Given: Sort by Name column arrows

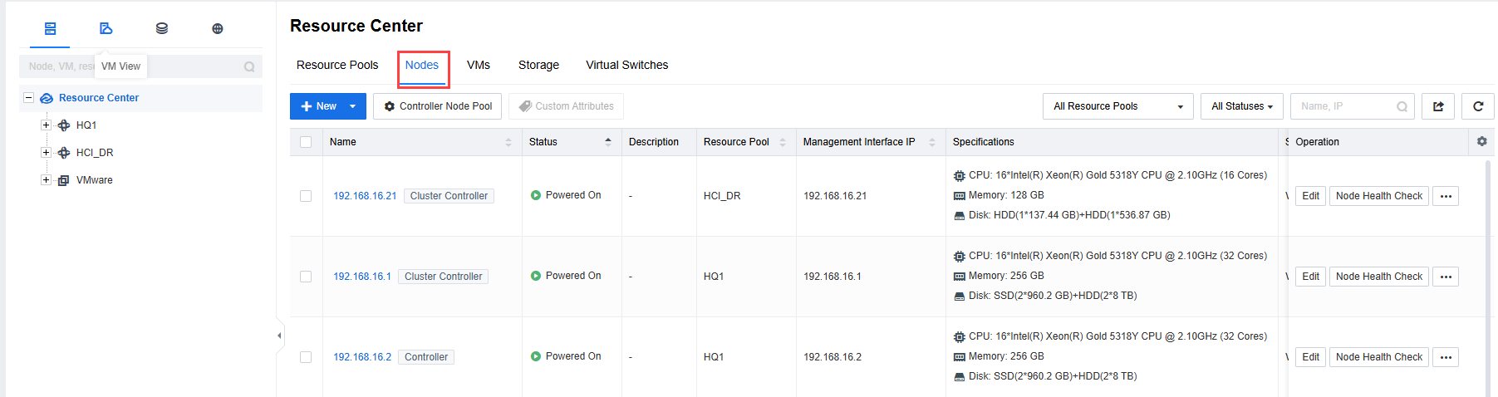Looking at the screenshot, I should coord(508,142).
